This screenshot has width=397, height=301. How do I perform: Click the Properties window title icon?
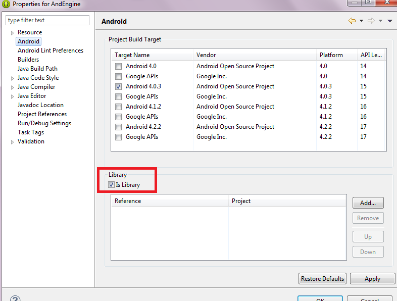pos(6,4)
